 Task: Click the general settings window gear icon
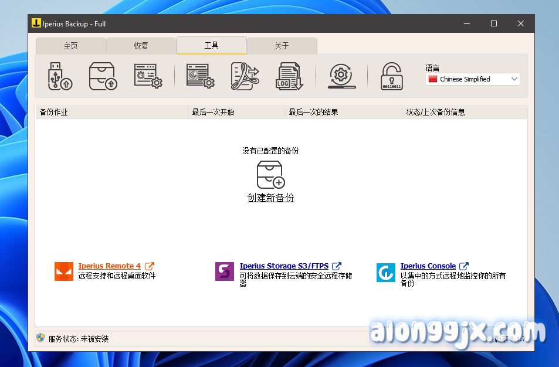(x=200, y=76)
